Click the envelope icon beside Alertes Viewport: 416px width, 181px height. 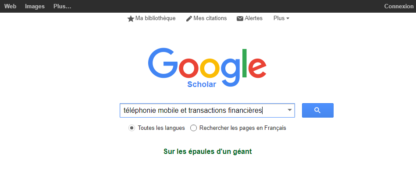(240, 19)
